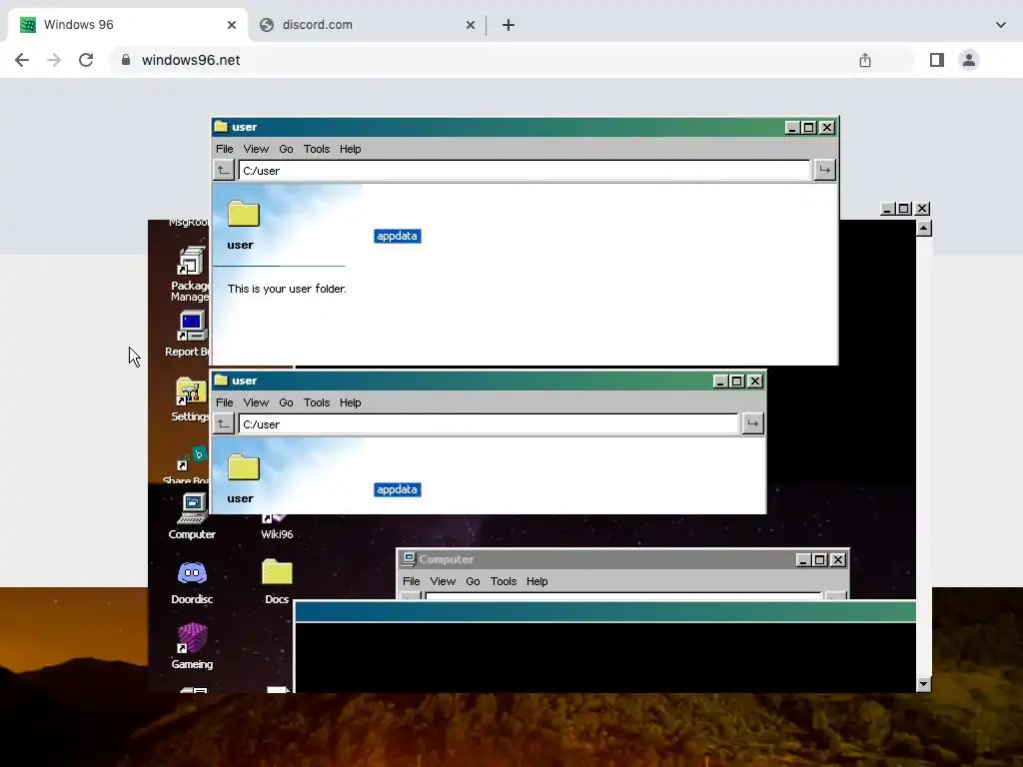
Task: Open Go menu in Computer window
Action: tap(473, 581)
